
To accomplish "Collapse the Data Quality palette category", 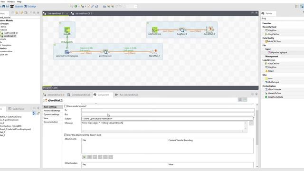I will click(268, 38).
